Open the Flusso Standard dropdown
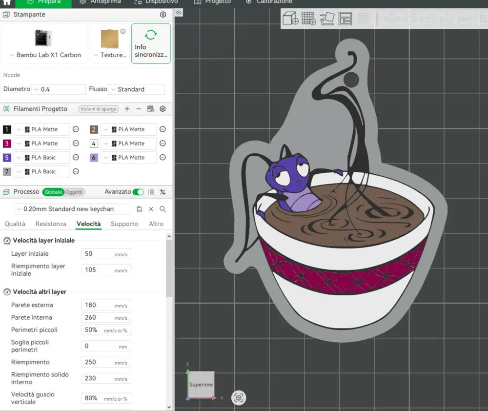This screenshot has height=411, width=488. pos(136,89)
